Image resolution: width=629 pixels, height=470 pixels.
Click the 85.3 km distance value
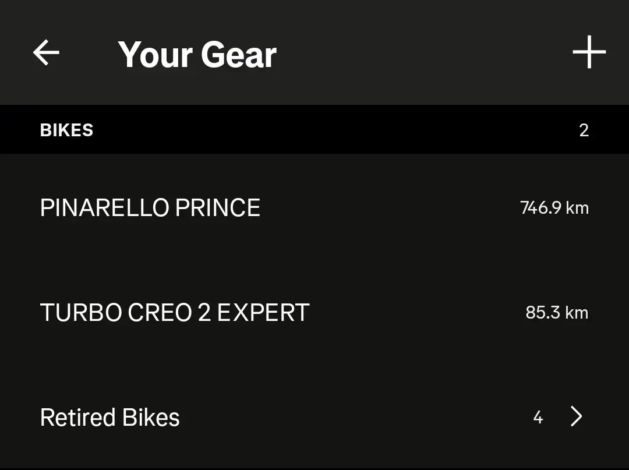coord(556,313)
